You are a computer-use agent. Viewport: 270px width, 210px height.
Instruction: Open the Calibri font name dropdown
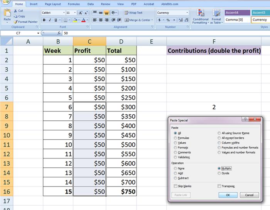click(64, 13)
